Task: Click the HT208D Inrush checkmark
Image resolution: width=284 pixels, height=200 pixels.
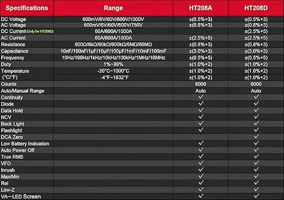Action: (x=256, y=170)
